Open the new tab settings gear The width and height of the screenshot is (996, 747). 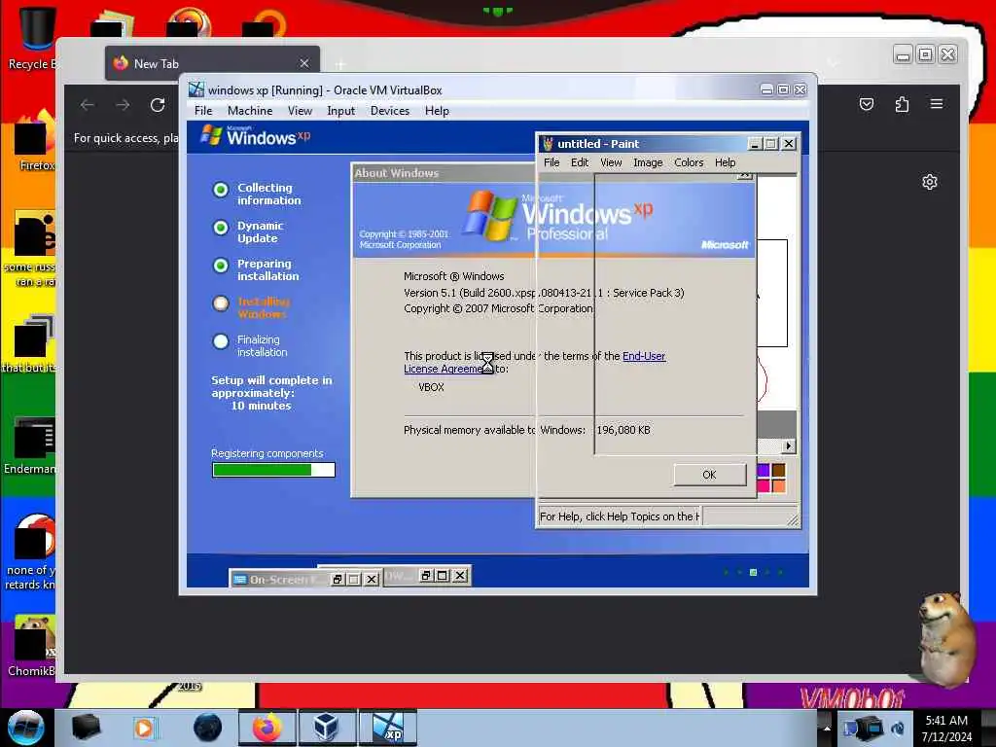click(929, 182)
